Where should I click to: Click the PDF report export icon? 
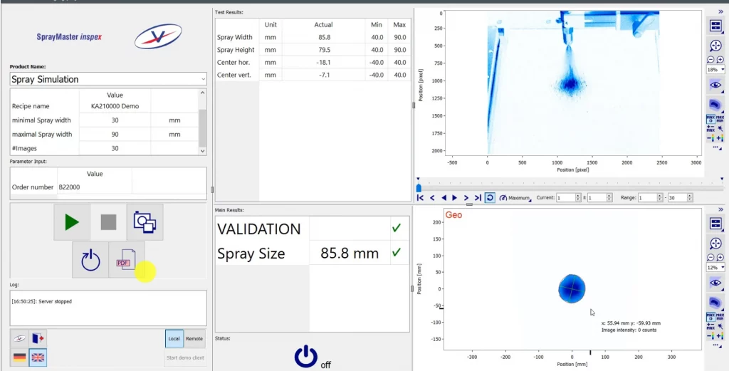(x=127, y=260)
